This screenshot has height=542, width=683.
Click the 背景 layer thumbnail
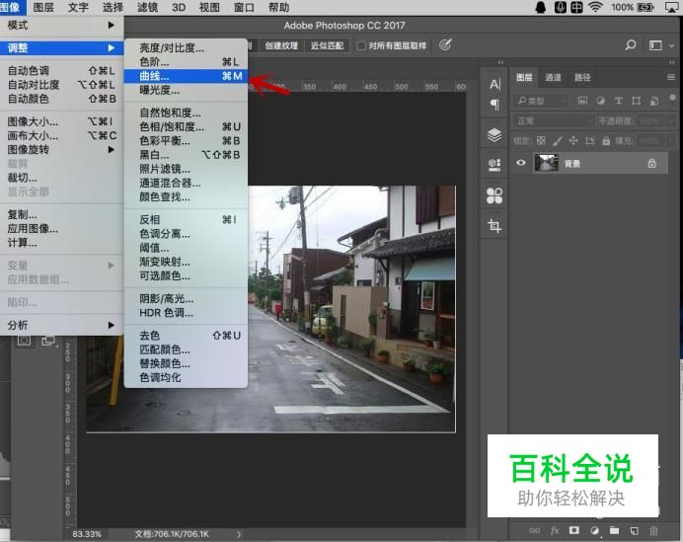[x=546, y=164]
